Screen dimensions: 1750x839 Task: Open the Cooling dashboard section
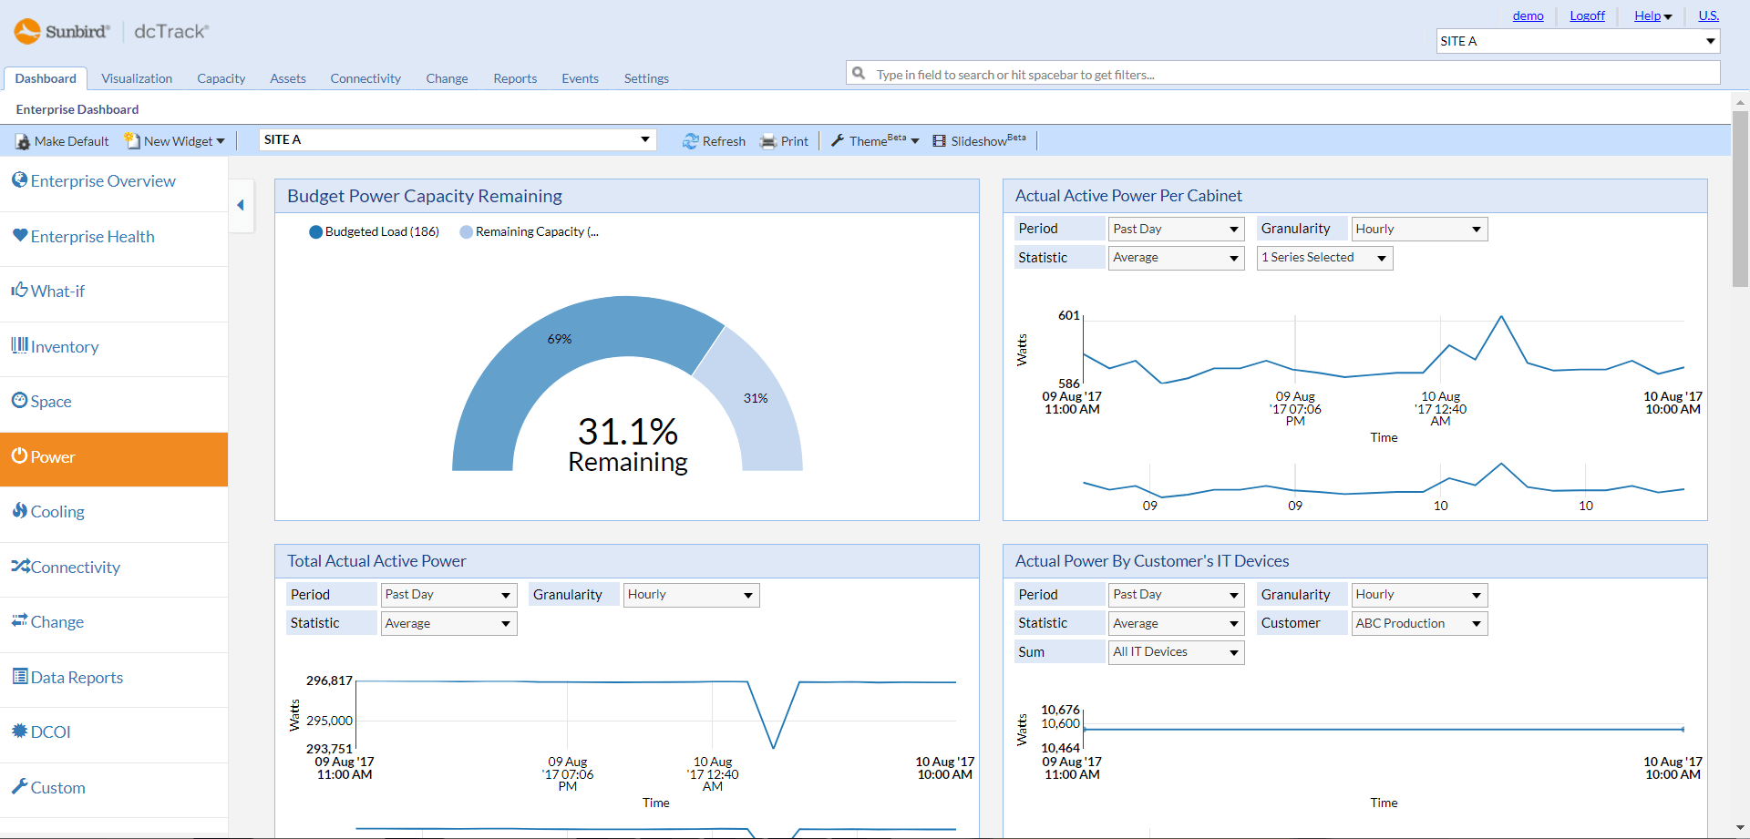point(57,511)
